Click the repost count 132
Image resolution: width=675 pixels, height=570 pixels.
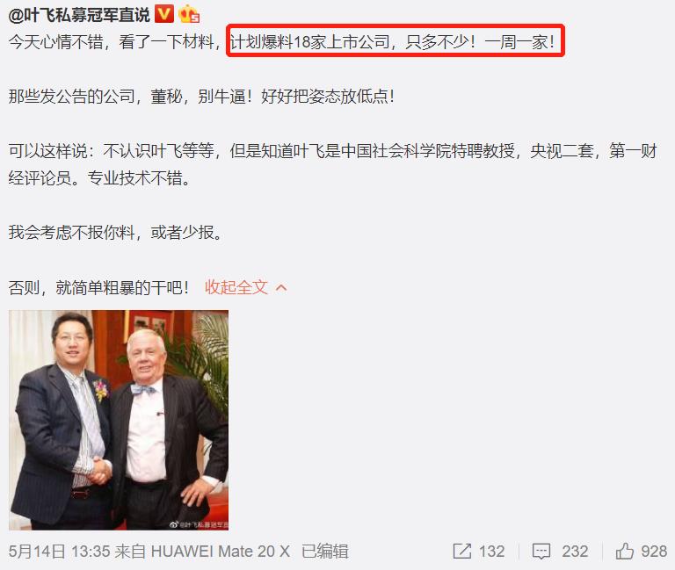pyautogui.click(x=491, y=551)
